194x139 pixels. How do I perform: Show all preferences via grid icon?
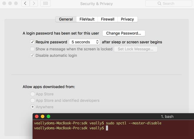click(45, 3)
